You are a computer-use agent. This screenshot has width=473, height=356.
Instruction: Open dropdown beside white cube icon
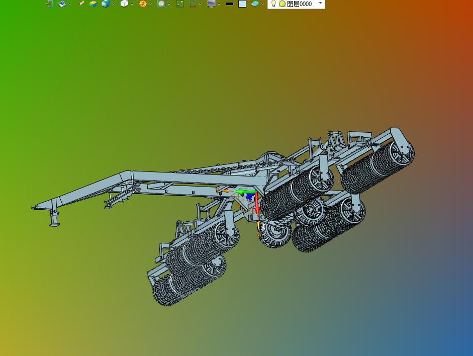tap(132, 4)
